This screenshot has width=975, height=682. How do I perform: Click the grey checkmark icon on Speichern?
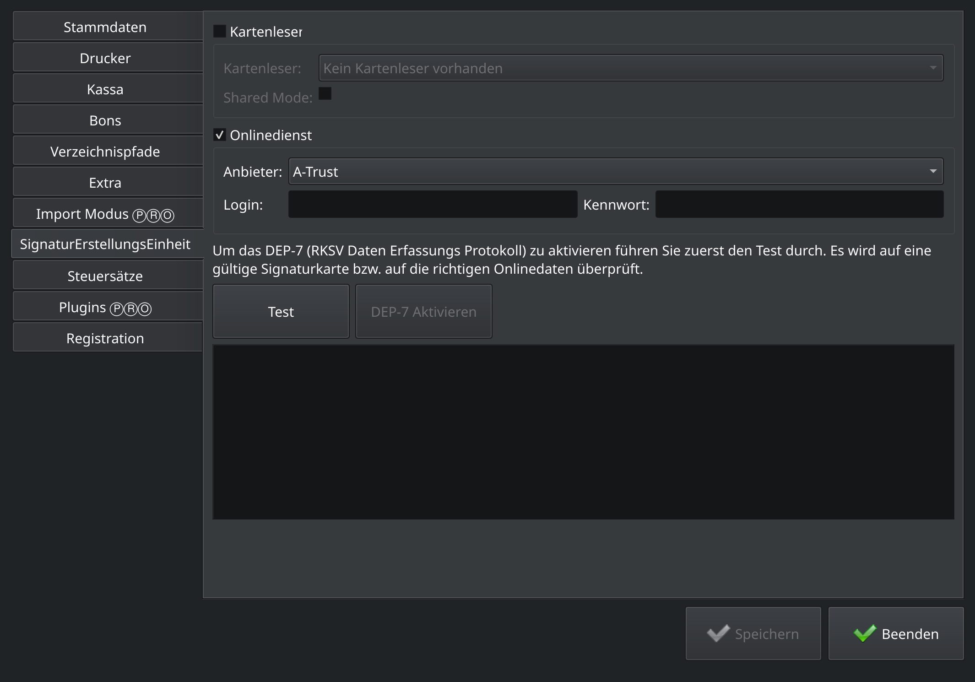(x=718, y=633)
